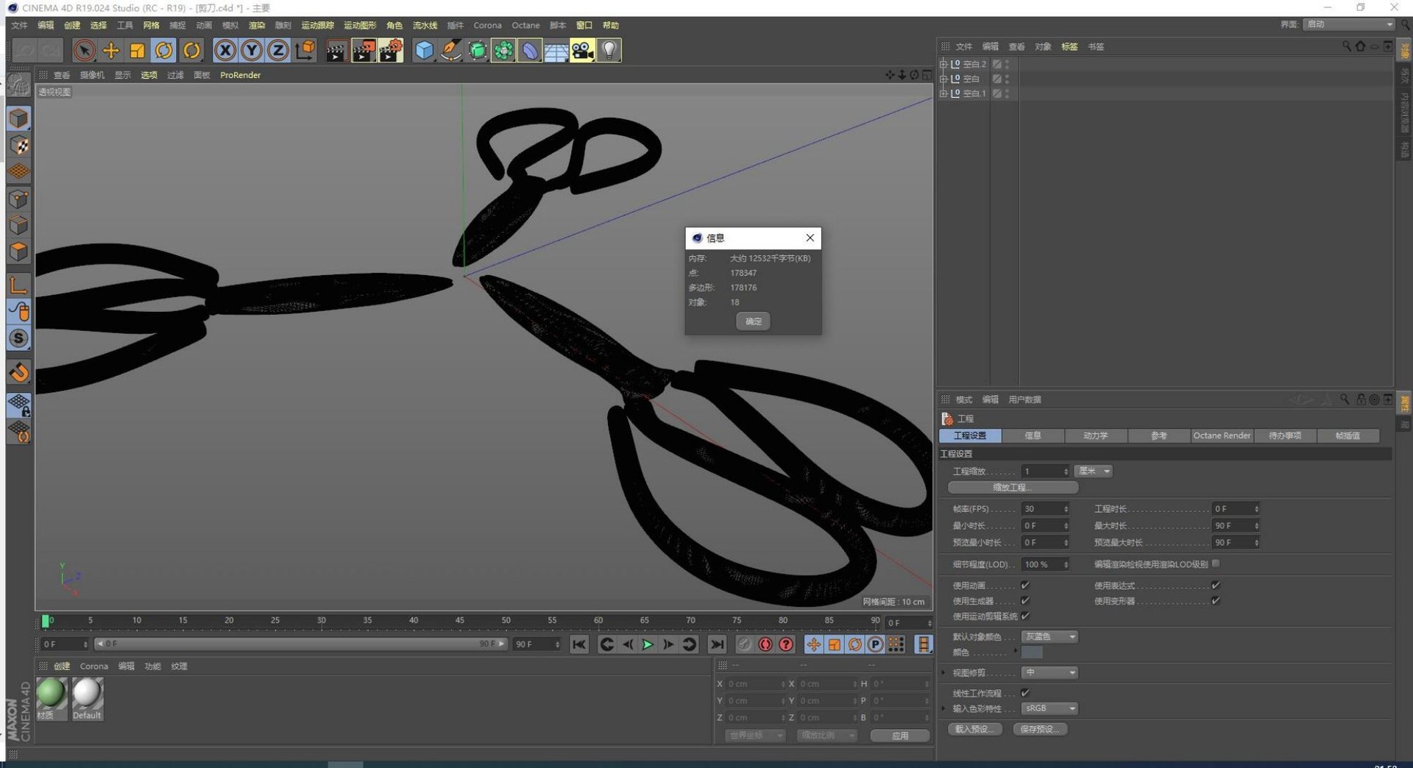1413x768 pixels.
Task: Open the deformer objects icon
Action: tap(530, 50)
